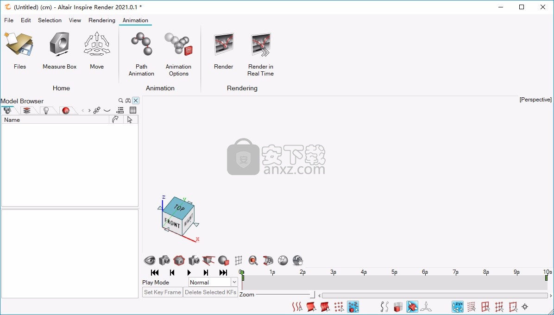The image size is (554, 315).
Task: Click the 5s mark on the timeline
Action: [394, 272]
